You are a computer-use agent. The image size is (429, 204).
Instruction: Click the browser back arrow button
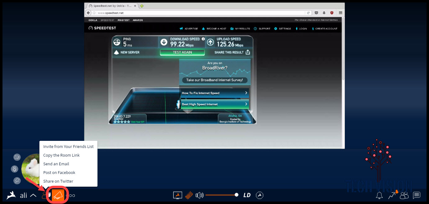tap(88, 13)
